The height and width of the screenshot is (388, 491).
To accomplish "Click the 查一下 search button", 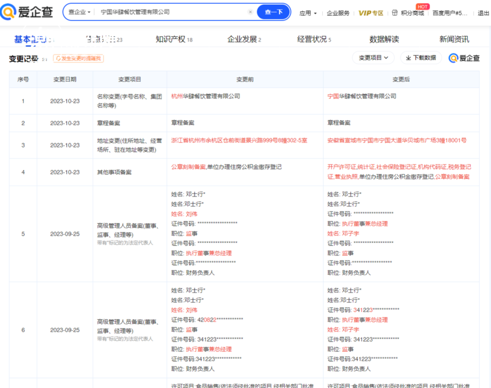I will pyautogui.click(x=273, y=12).
